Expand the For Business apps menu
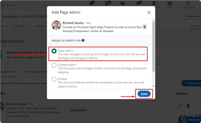Image resolution: width=201 pixels, height=123 pixels. pos(188,5)
